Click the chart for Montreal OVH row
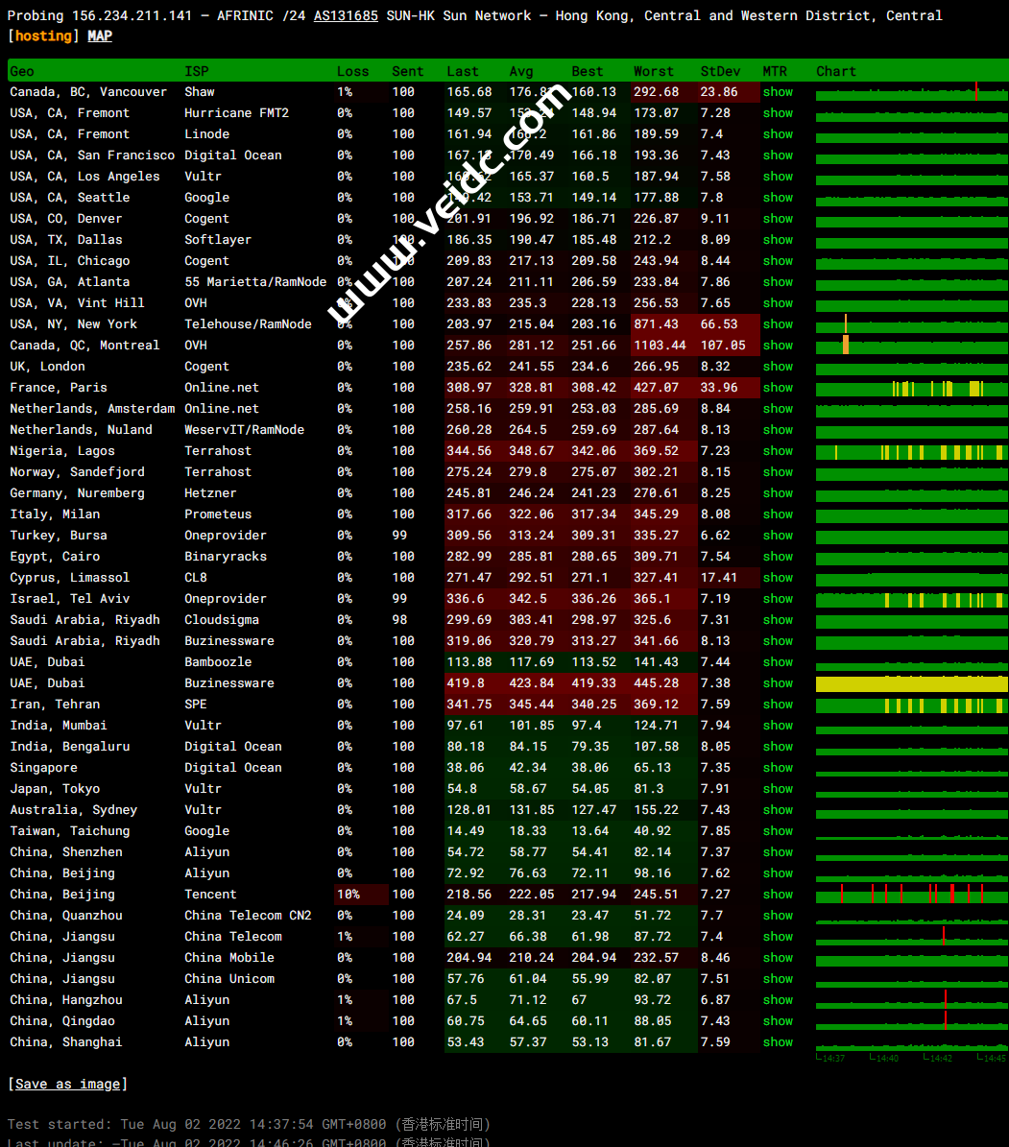1009x1147 pixels. (912, 346)
